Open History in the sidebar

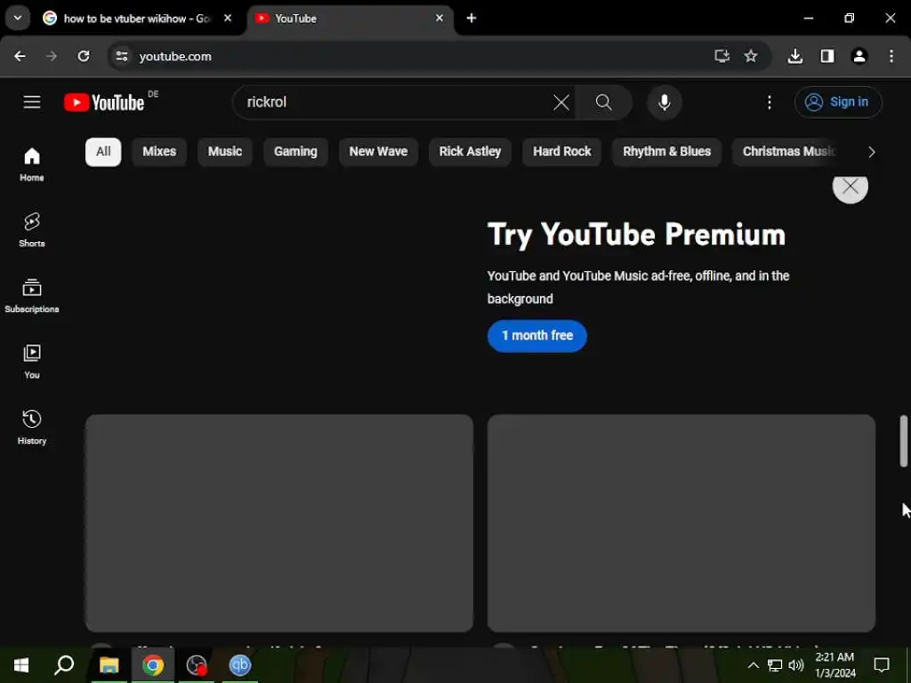[x=32, y=427]
